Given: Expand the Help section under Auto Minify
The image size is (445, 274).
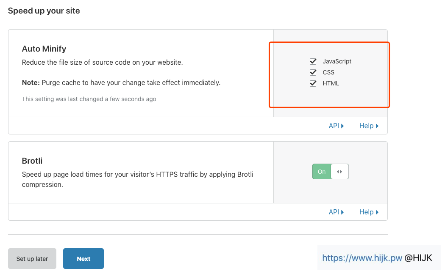Looking at the screenshot, I should [368, 126].
